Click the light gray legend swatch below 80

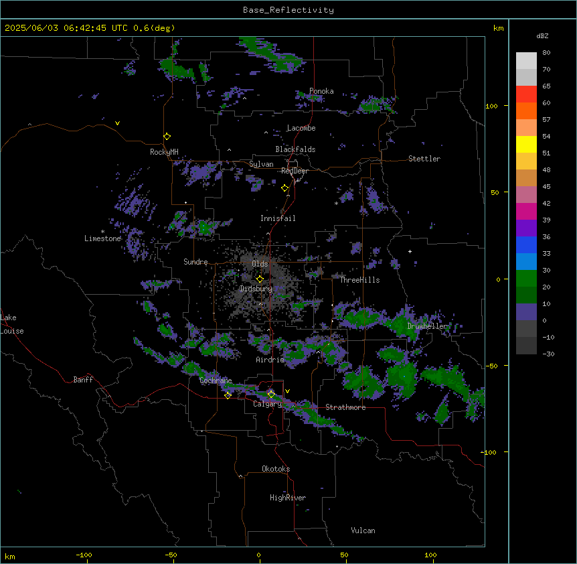pyautogui.click(x=526, y=61)
